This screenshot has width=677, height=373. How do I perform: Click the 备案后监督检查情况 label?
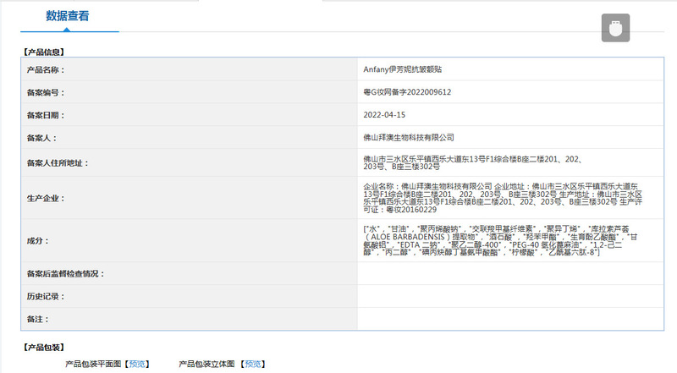click(x=66, y=274)
